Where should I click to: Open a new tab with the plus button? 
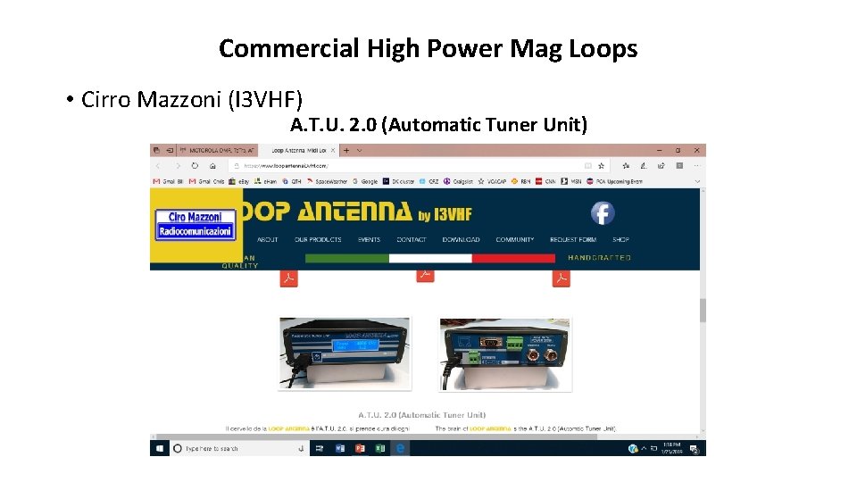pos(346,150)
